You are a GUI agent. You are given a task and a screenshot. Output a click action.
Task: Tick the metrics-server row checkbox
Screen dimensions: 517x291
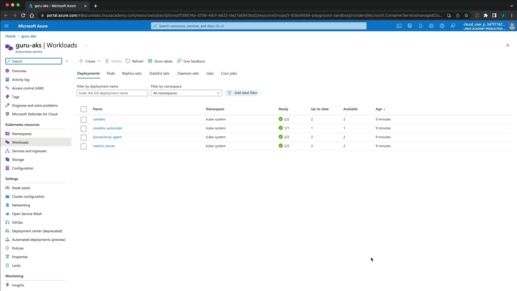83,146
